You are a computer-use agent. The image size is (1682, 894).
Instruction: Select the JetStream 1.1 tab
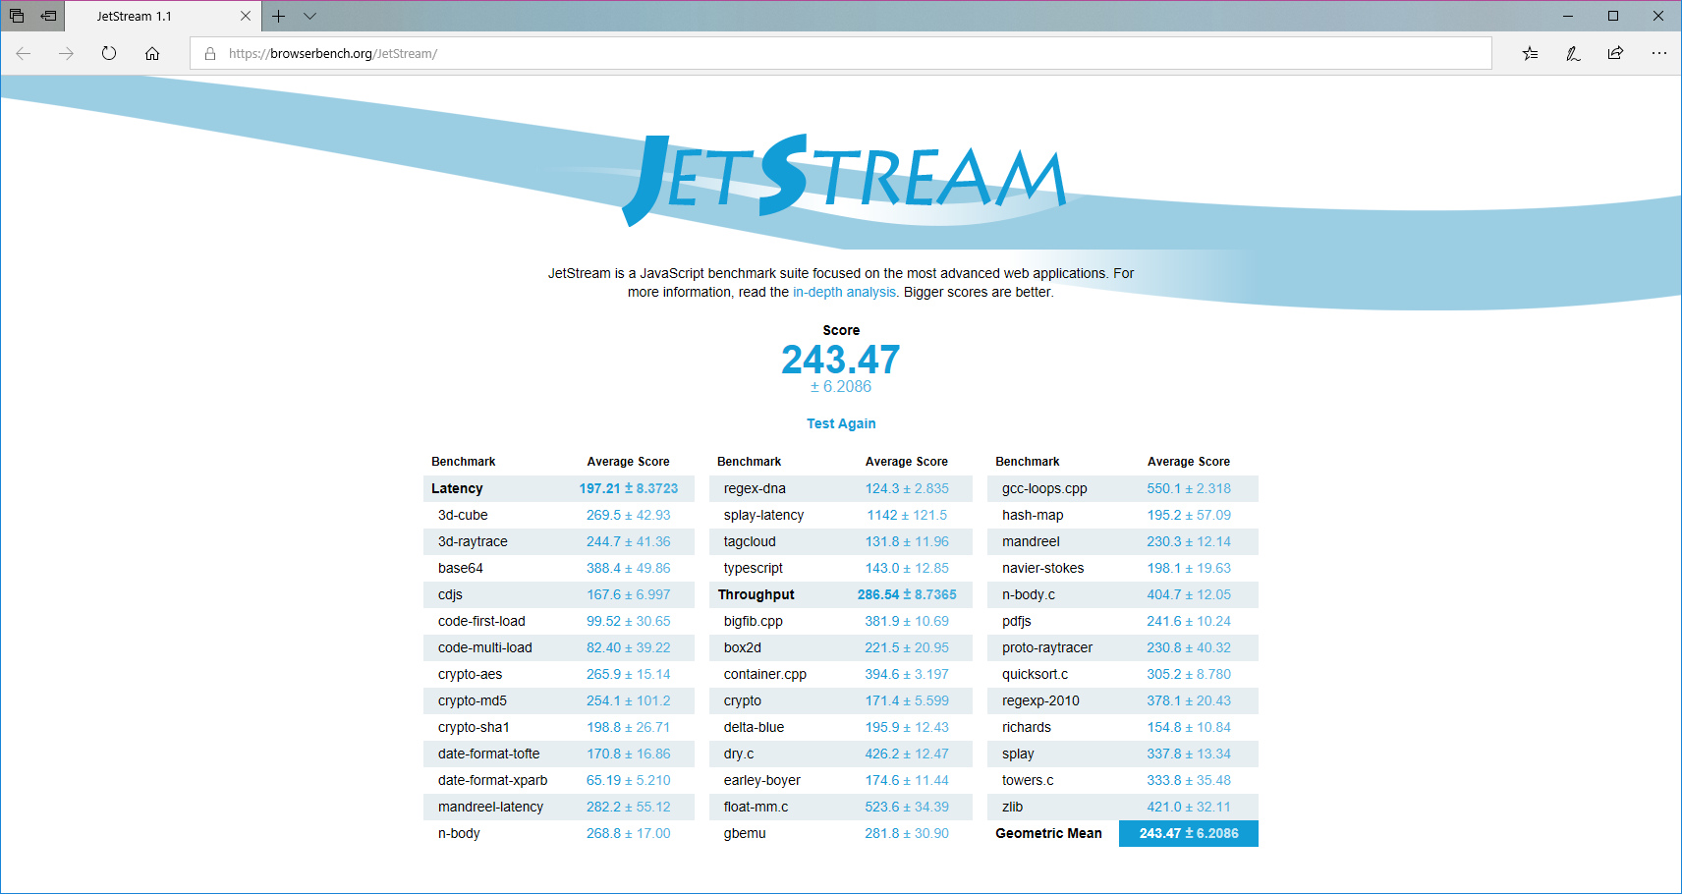163,16
